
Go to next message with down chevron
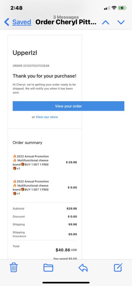coord(121,22)
